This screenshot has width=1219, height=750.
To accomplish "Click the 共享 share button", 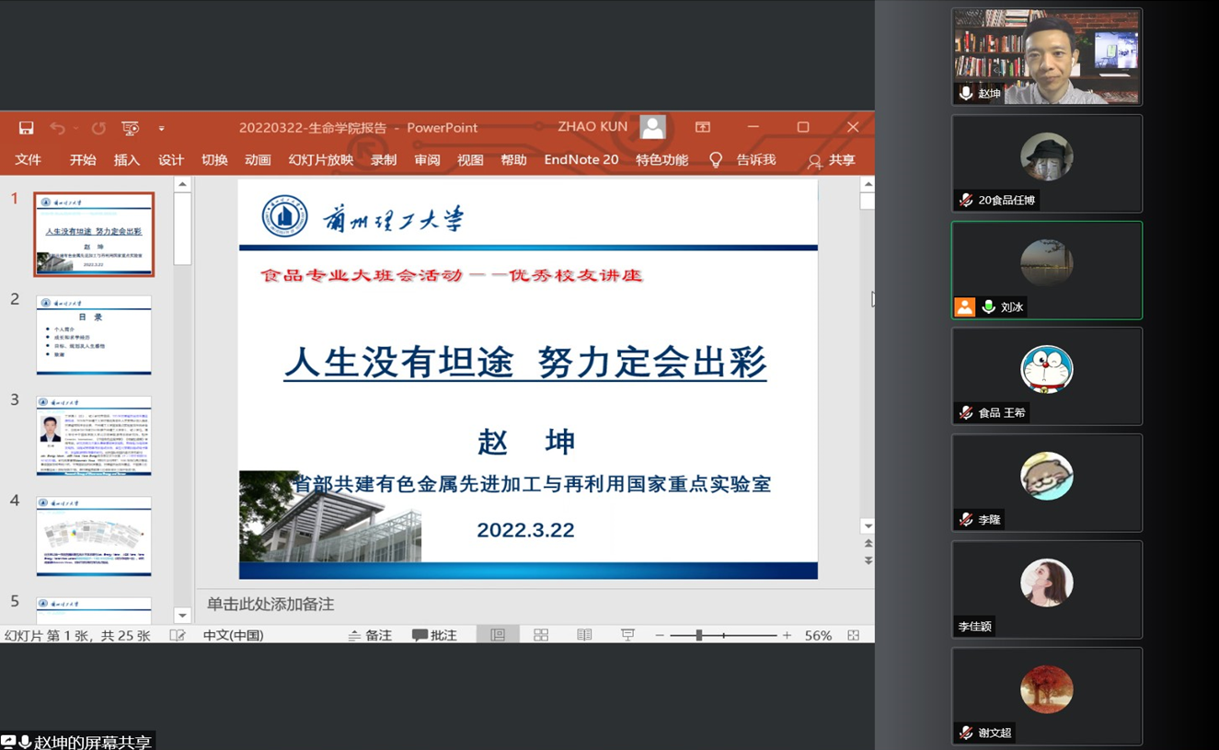I will [x=832, y=160].
